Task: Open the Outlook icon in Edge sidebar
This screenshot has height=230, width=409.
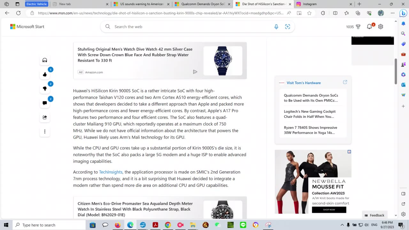Action: point(403,85)
